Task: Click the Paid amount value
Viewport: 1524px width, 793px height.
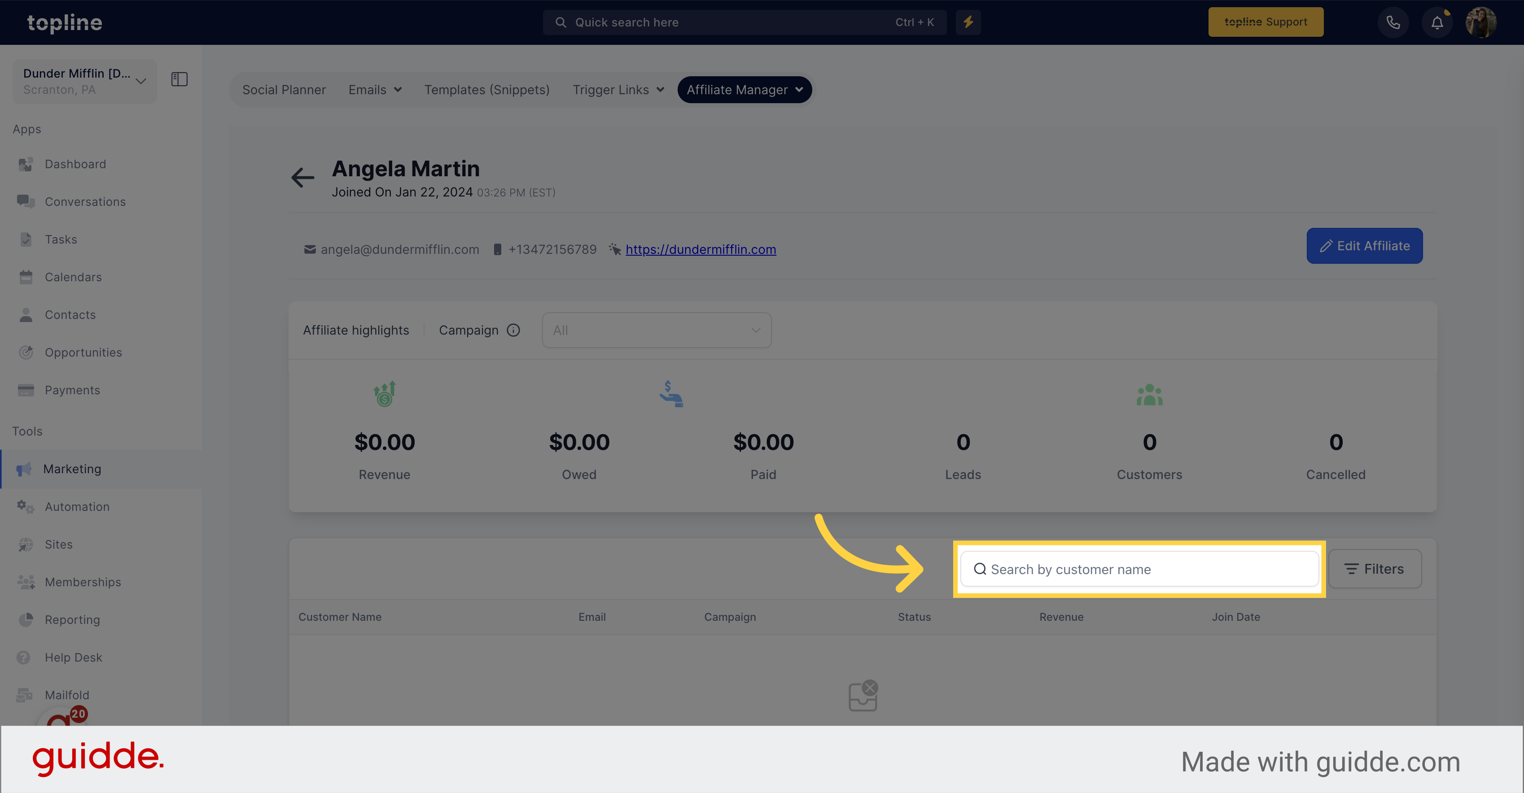Action: click(x=763, y=442)
